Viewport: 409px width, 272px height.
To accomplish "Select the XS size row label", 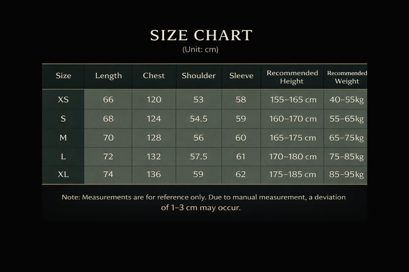I will pyautogui.click(x=63, y=99).
